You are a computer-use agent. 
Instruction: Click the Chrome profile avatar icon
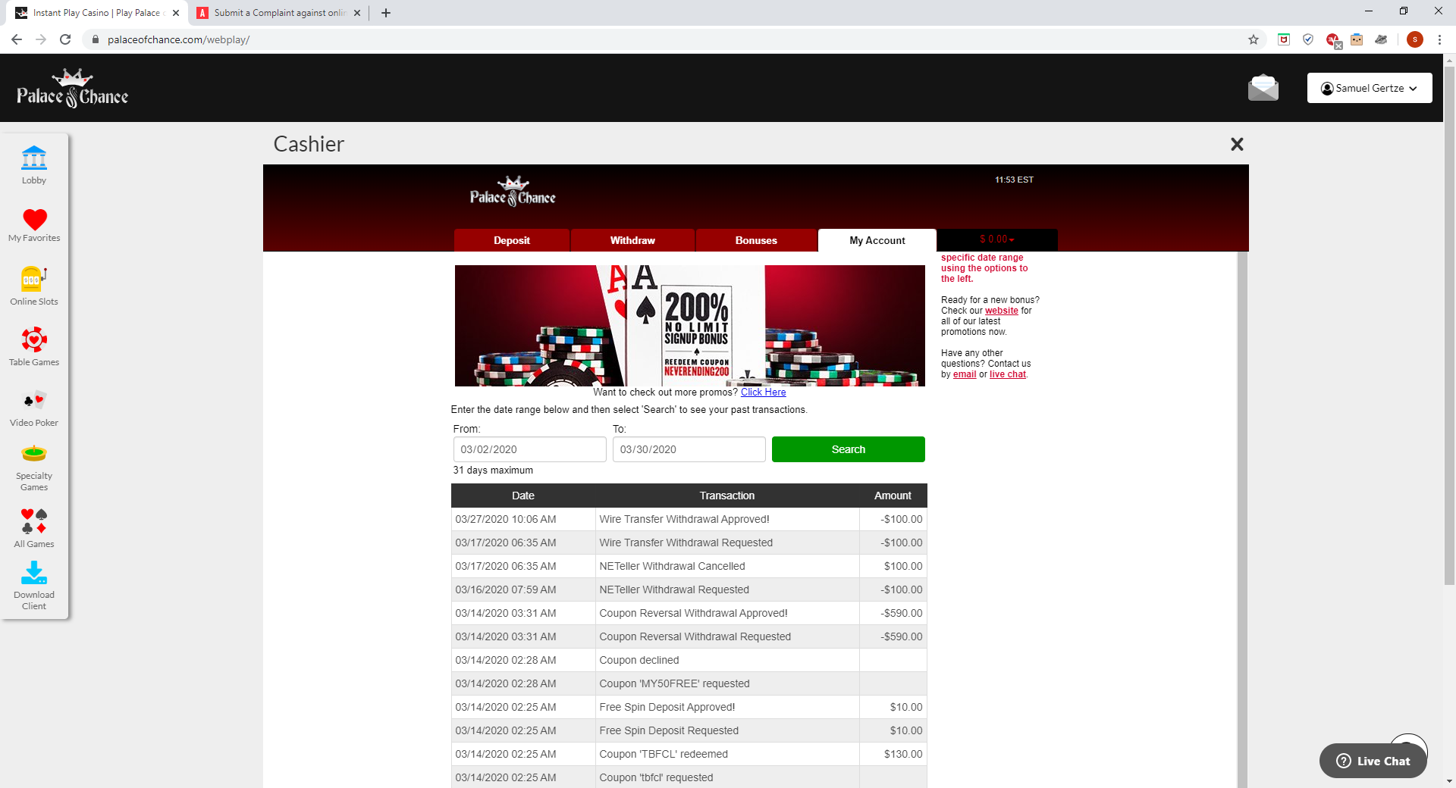pyautogui.click(x=1415, y=39)
